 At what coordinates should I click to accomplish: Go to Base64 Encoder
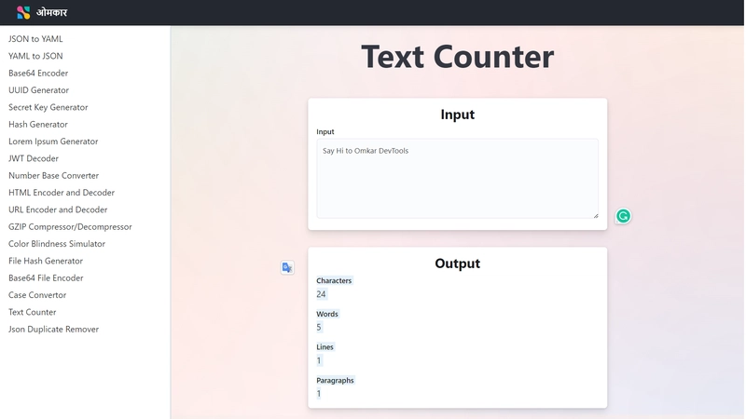click(x=38, y=74)
